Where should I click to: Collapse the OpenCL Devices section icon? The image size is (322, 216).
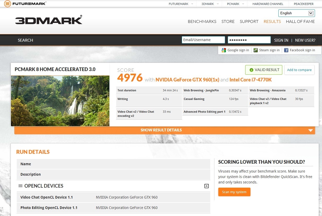click(x=206, y=186)
